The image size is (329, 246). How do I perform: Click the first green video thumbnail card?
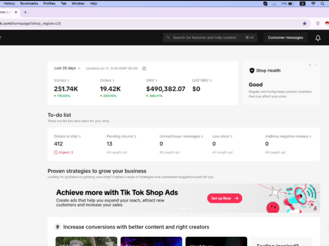[86, 241]
